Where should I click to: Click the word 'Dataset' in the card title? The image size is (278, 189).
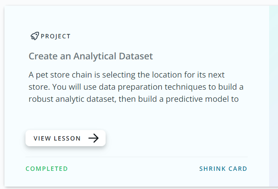[x=135, y=56]
